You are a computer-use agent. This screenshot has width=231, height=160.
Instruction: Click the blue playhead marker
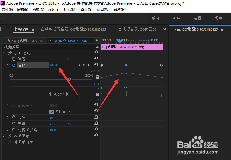tap(120, 41)
